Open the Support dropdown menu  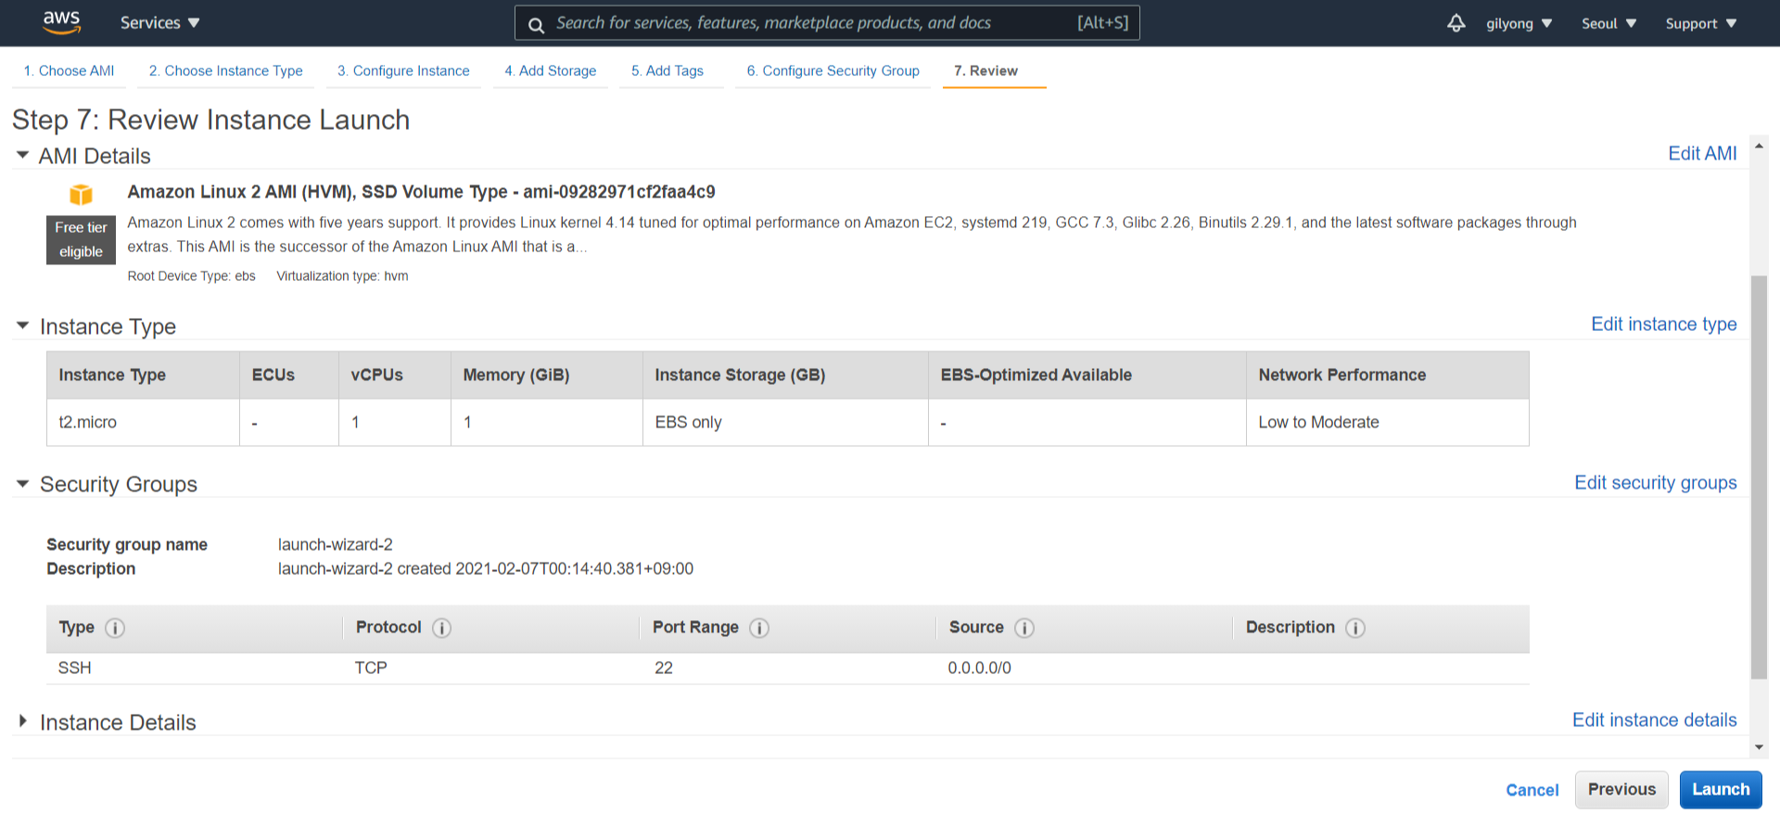click(1700, 23)
